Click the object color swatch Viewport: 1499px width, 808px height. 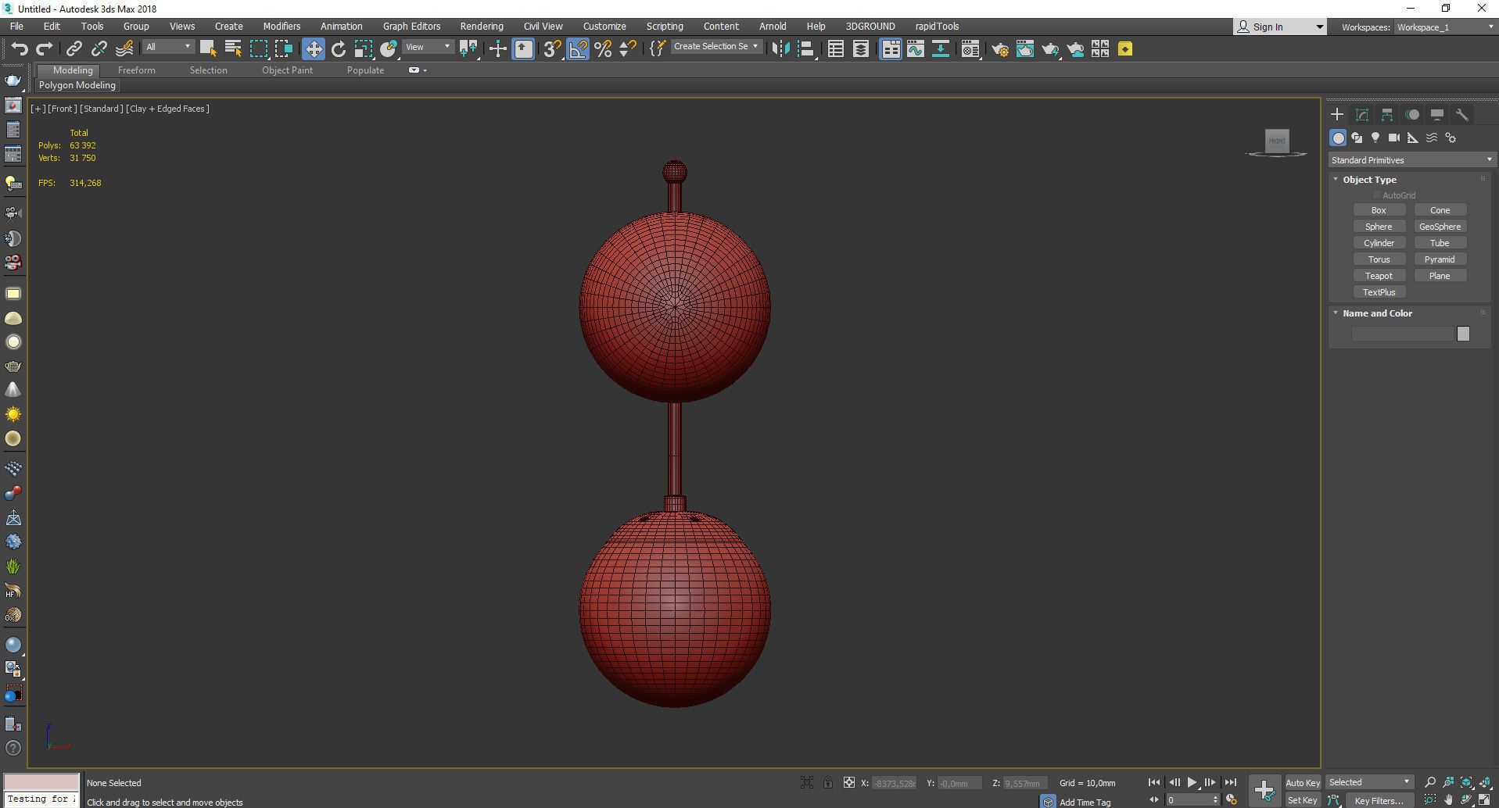pos(1463,334)
